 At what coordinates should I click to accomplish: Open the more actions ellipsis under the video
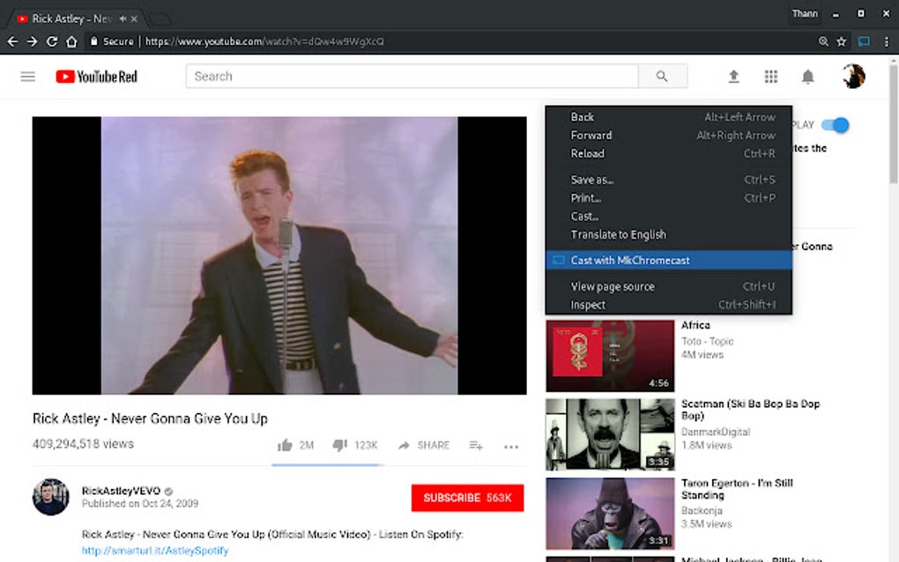pos(510,447)
